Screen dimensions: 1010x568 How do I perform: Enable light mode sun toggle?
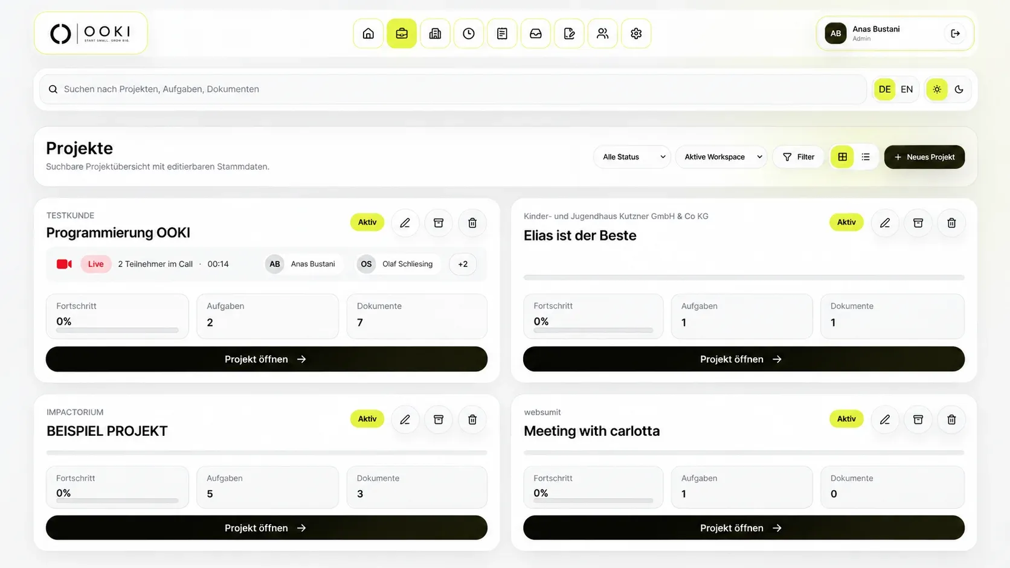tap(937, 89)
